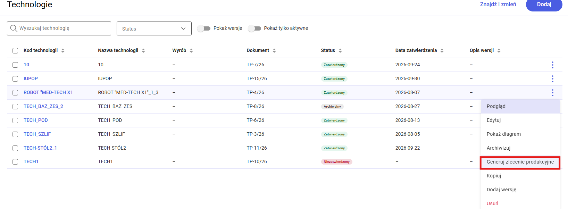
Task: Check the TECH_SZLIF row checkbox
Action: [15, 134]
